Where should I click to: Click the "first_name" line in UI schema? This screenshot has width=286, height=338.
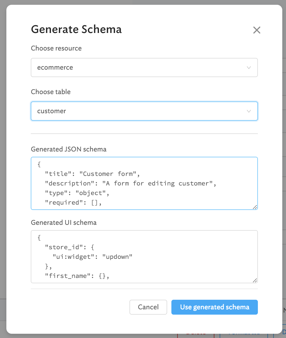[77, 276]
